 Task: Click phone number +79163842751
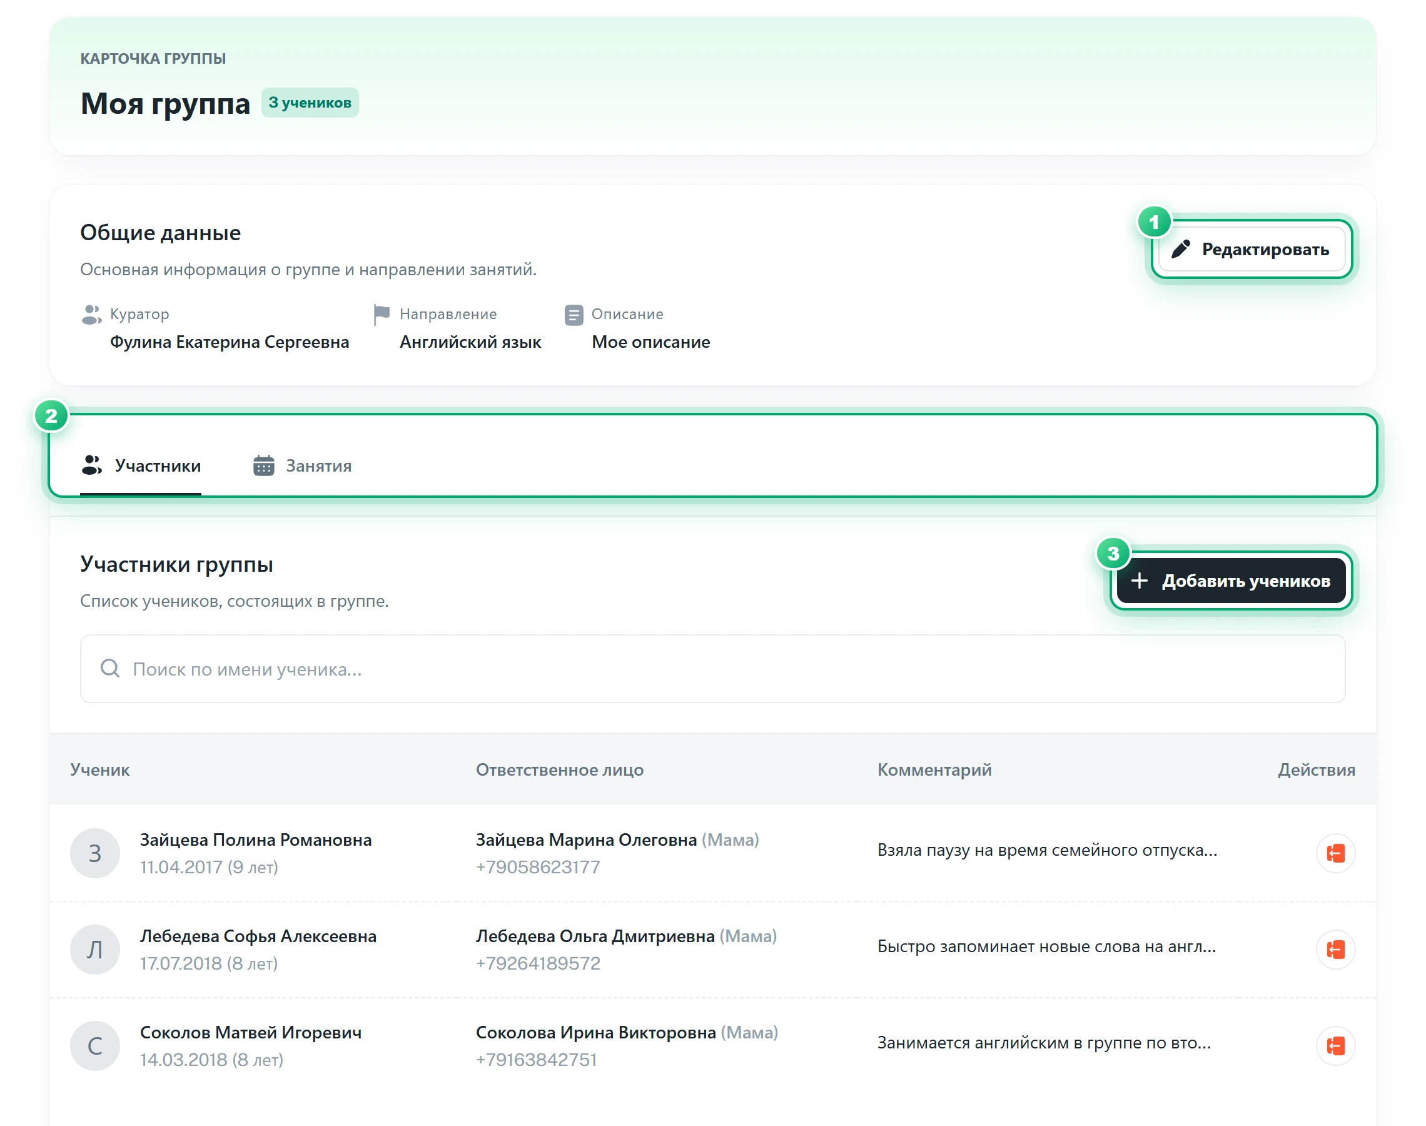click(536, 1059)
